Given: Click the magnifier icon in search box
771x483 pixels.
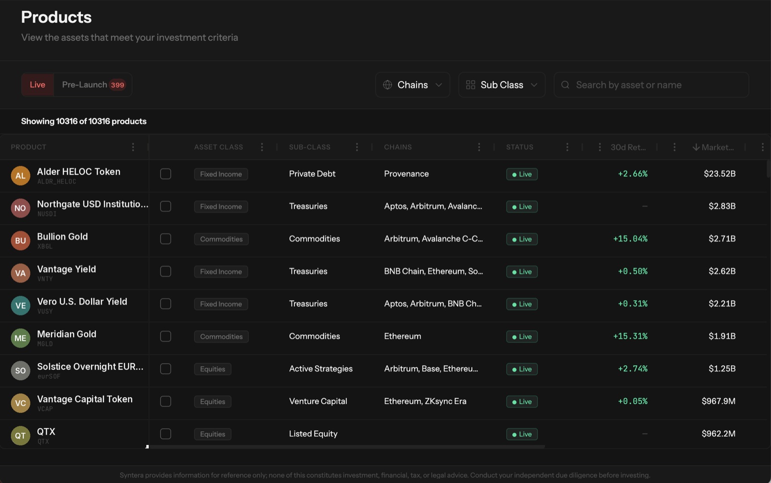Looking at the screenshot, I should 566,85.
